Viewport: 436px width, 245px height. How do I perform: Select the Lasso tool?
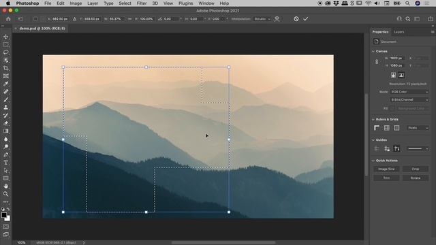pos(6,52)
